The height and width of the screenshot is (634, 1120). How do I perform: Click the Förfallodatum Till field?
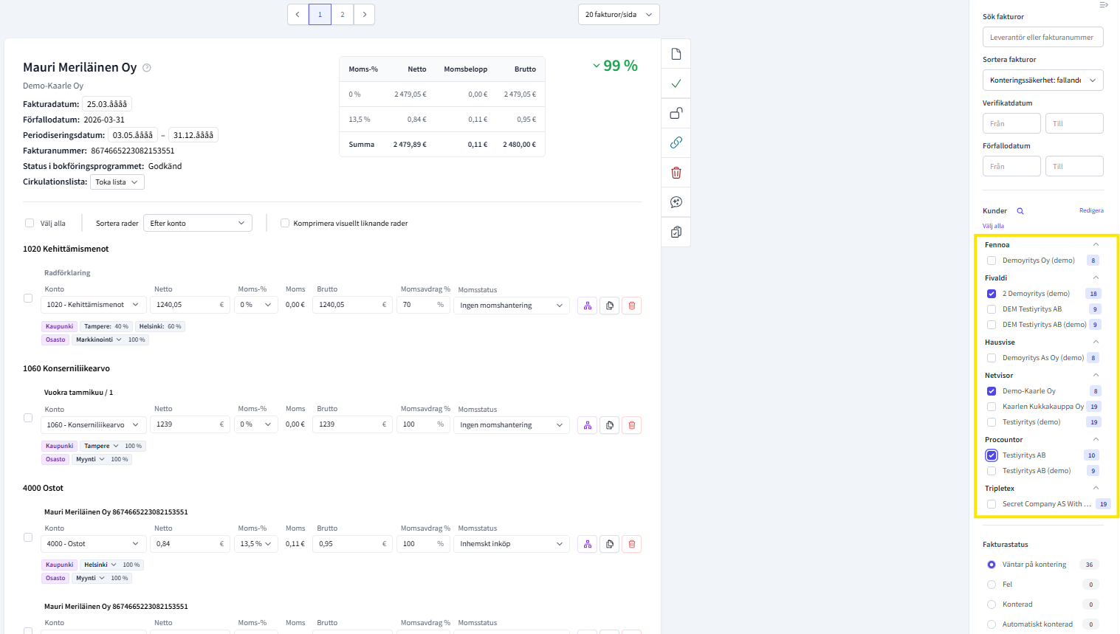tap(1074, 166)
